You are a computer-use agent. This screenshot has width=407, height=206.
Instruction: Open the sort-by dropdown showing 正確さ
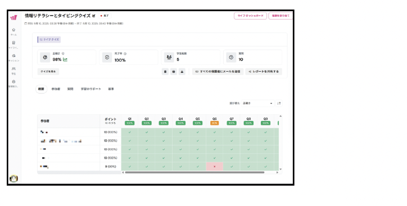pyautogui.click(x=257, y=103)
